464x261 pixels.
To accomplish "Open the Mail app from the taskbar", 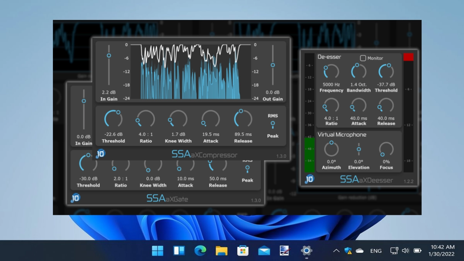I will click(x=264, y=250).
